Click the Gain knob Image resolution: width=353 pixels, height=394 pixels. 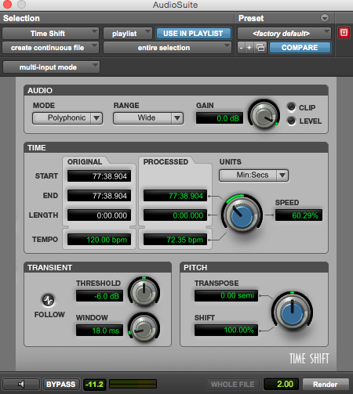(x=264, y=115)
